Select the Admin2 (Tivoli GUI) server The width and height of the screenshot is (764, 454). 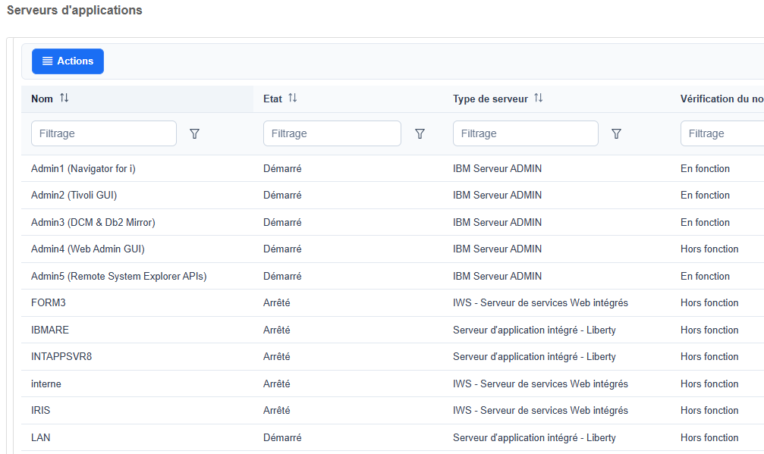(393, 195)
